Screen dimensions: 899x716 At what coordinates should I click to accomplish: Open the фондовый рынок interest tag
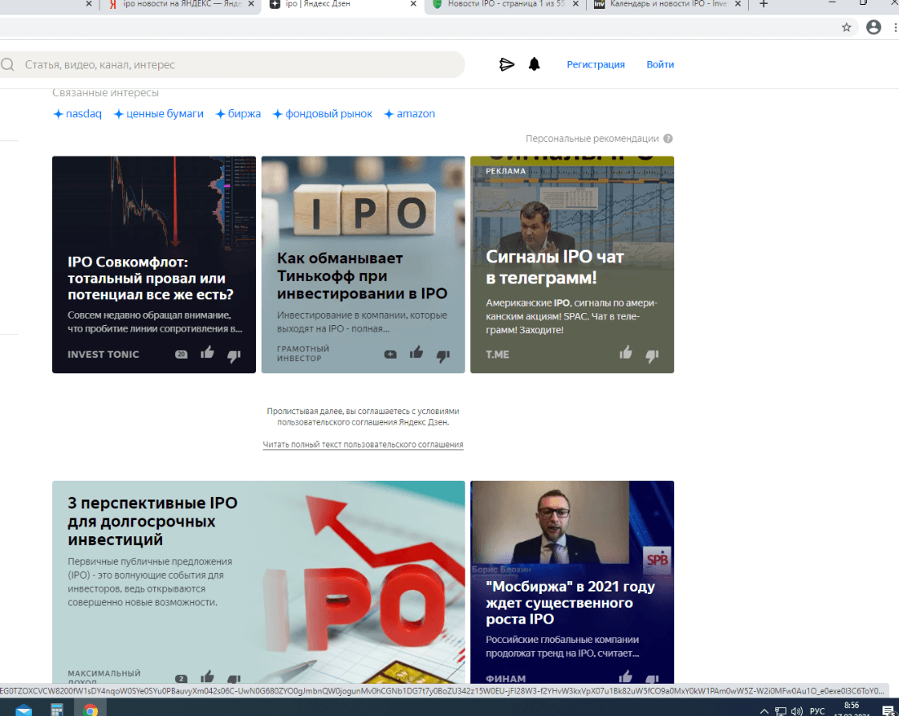click(x=322, y=113)
